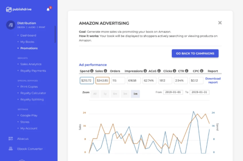The height and width of the screenshot is (161, 243).
Task: Select the ACoS 62.74% value box
Action: (149, 81)
